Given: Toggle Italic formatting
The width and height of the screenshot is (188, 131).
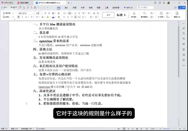Looking at the screenshot, I should click(x=22, y=17).
